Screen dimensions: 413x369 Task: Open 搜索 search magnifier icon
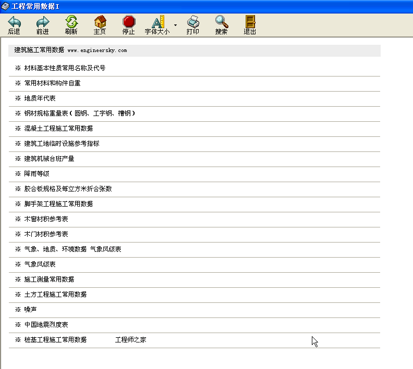(222, 21)
